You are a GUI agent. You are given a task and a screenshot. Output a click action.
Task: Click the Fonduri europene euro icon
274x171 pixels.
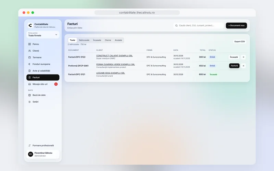[29, 64]
